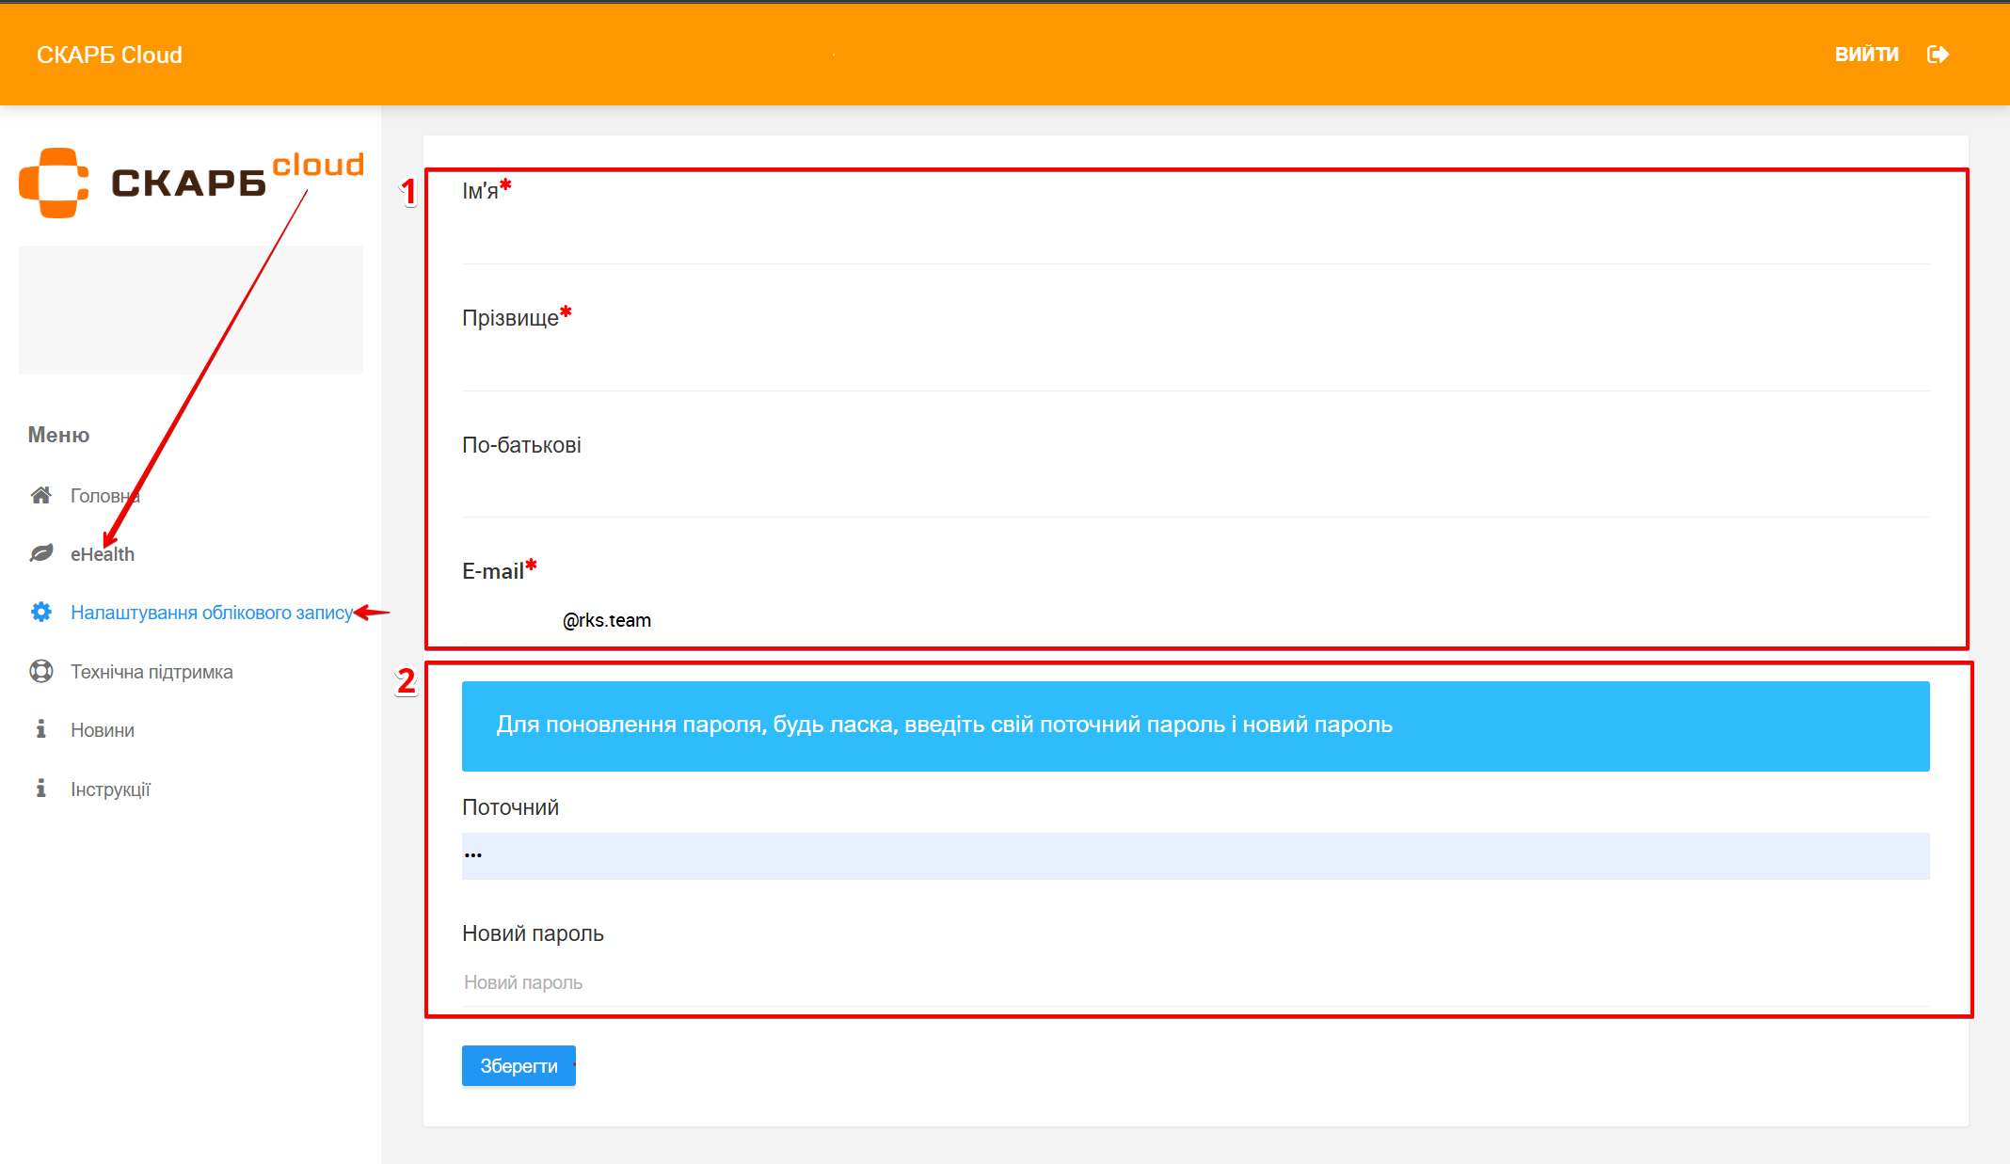Viewport: 2010px width, 1164px height.
Task: Click the home icon beside Головна
Action: [40, 495]
